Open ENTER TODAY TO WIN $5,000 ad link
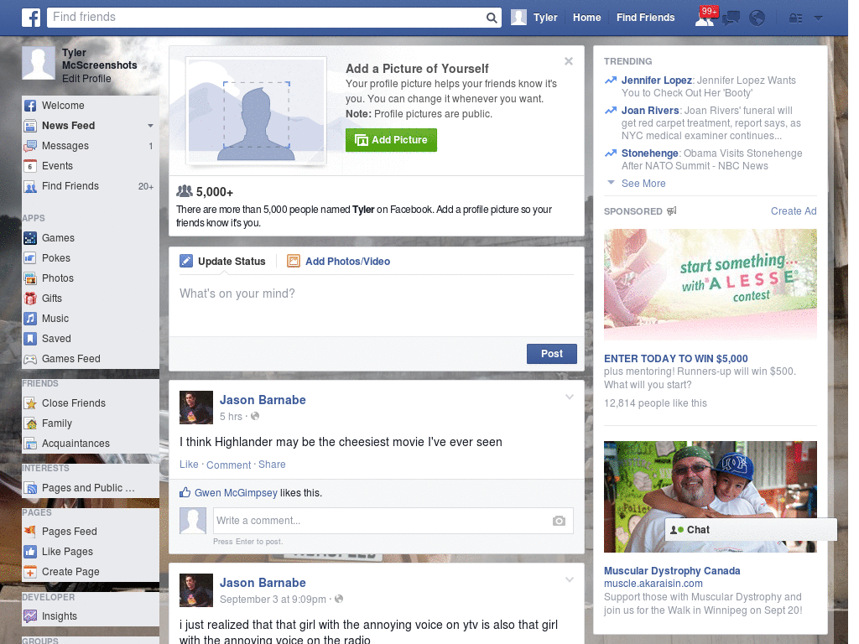The height and width of the screenshot is (644, 859). click(x=675, y=359)
